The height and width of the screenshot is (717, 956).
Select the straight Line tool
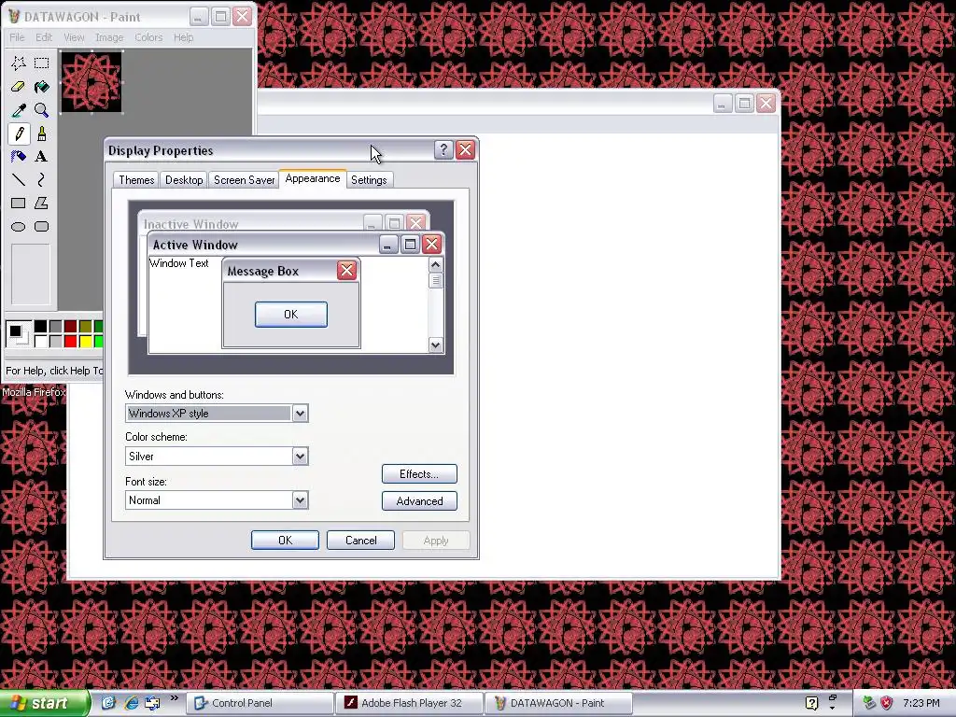(19, 180)
